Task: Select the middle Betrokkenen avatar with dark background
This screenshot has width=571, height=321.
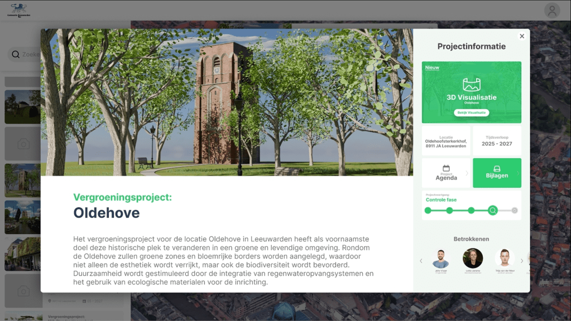Action: coord(473,259)
